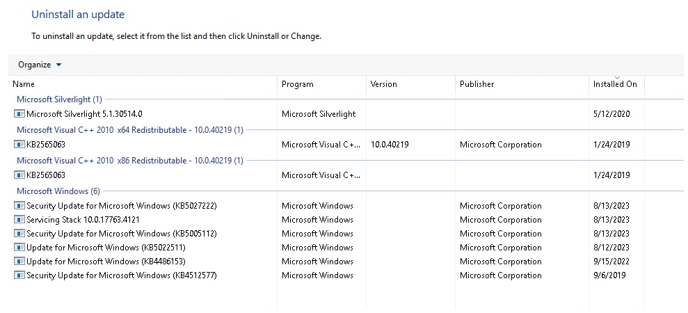Sort list by the Installed On column header
This screenshot has height=313, width=688.
[x=616, y=84]
